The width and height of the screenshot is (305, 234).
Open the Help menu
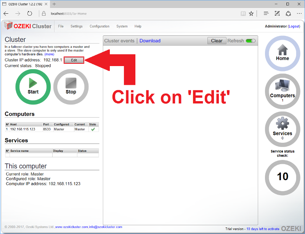click(138, 26)
